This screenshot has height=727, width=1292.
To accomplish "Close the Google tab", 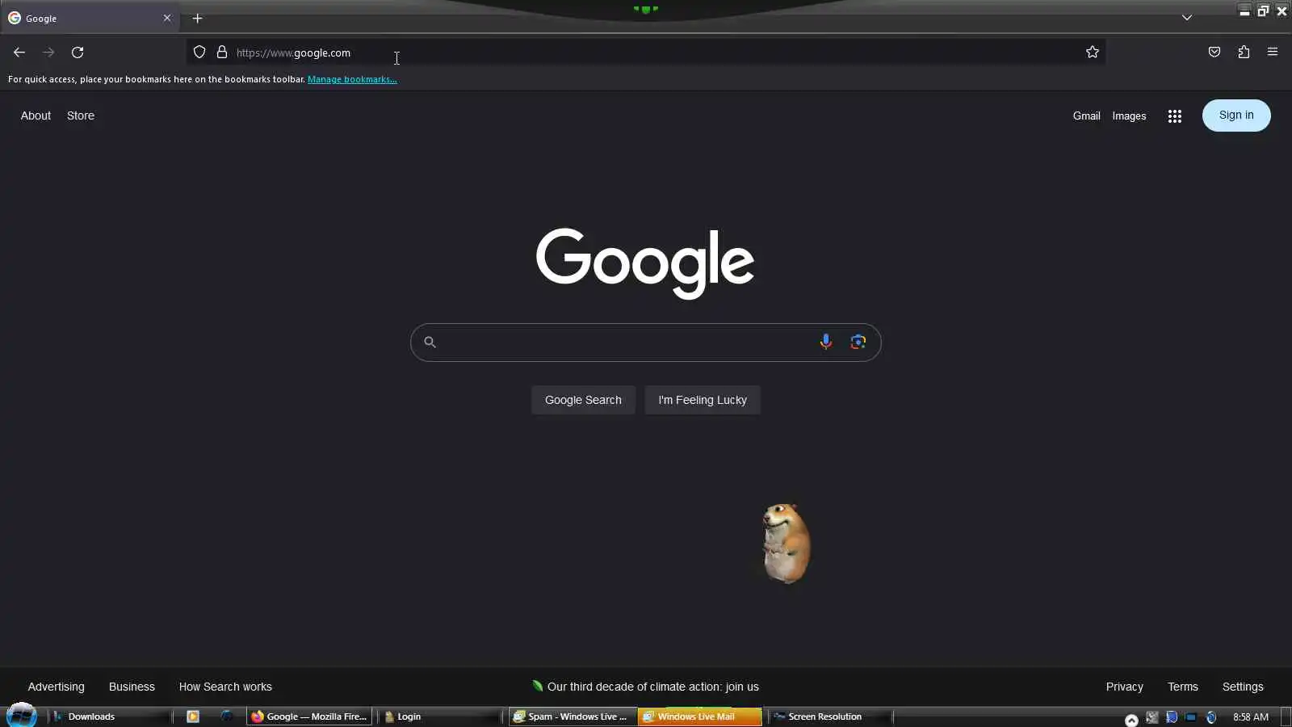I will [167, 18].
